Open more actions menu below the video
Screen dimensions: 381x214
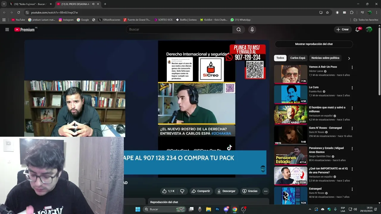[x=266, y=191]
